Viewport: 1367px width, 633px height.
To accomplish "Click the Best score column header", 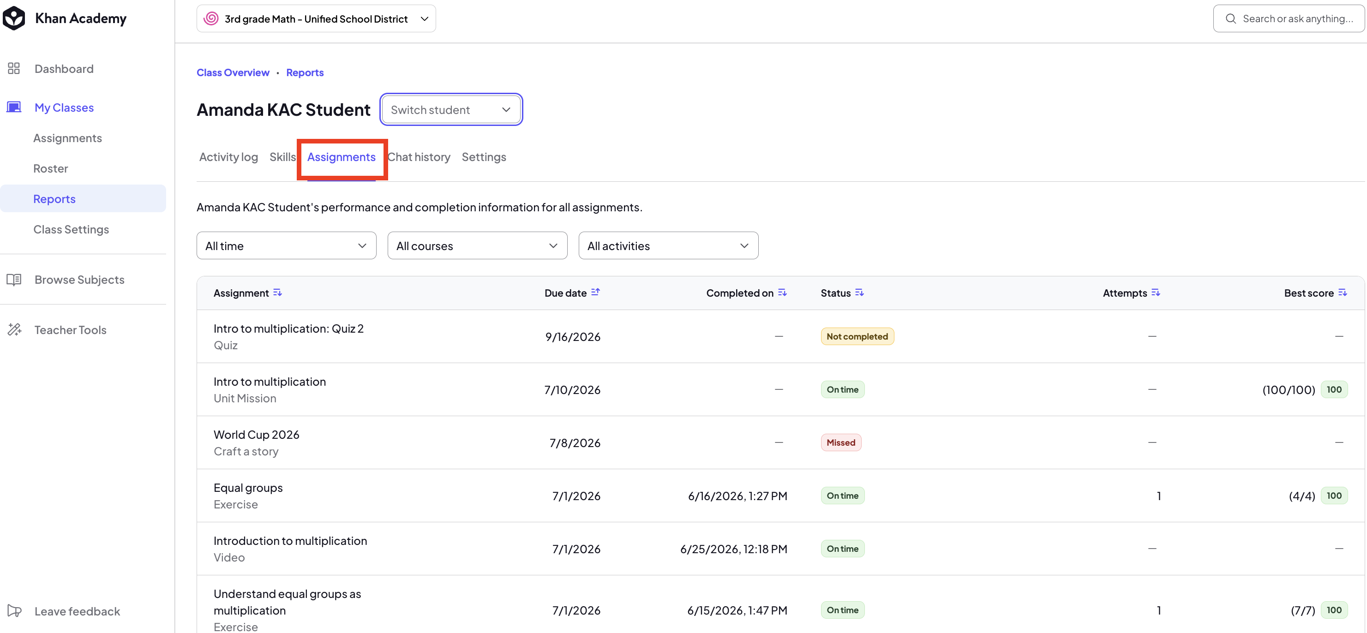I will [1309, 293].
